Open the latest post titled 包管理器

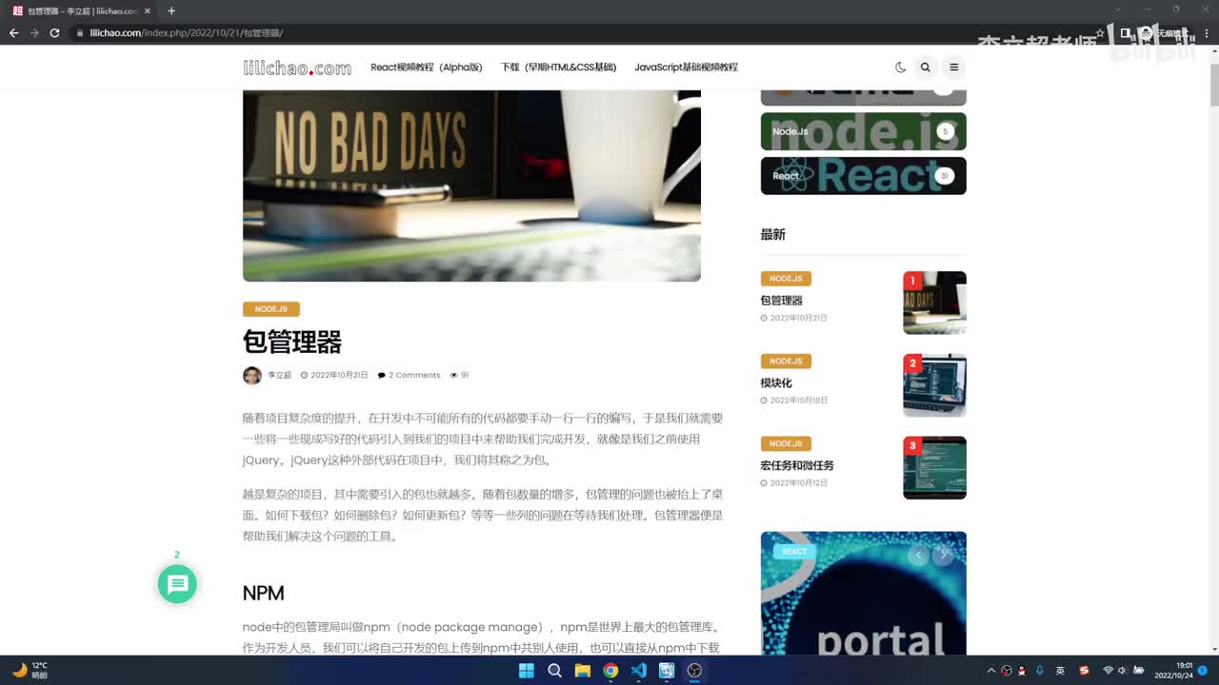tap(782, 301)
